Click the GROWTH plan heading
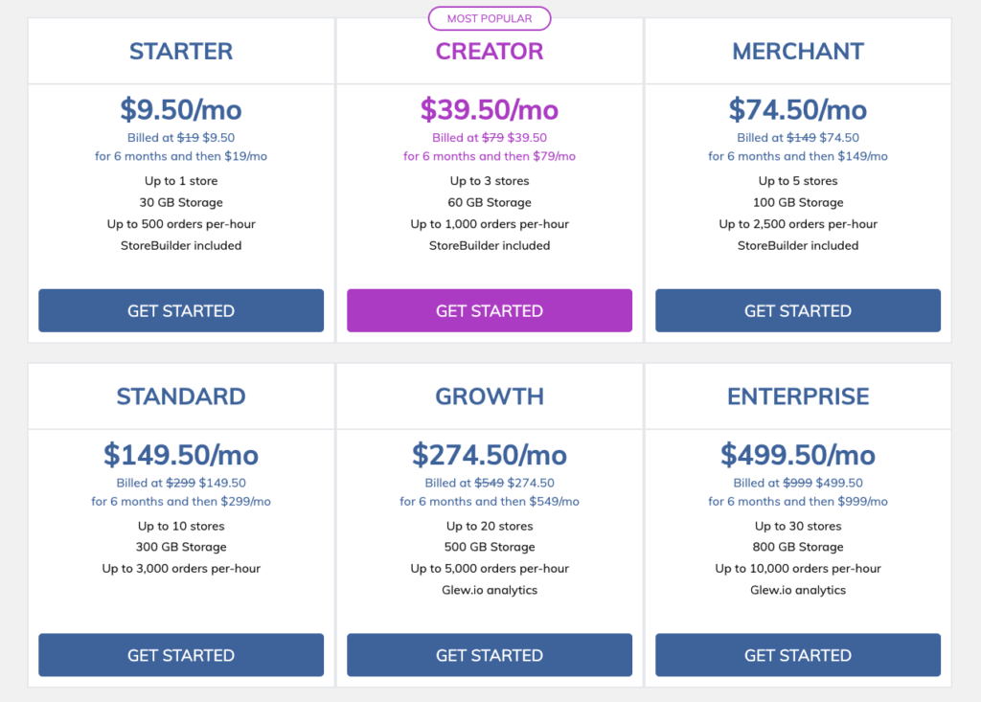The width and height of the screenshot is (981, 702). coord(490,396)
